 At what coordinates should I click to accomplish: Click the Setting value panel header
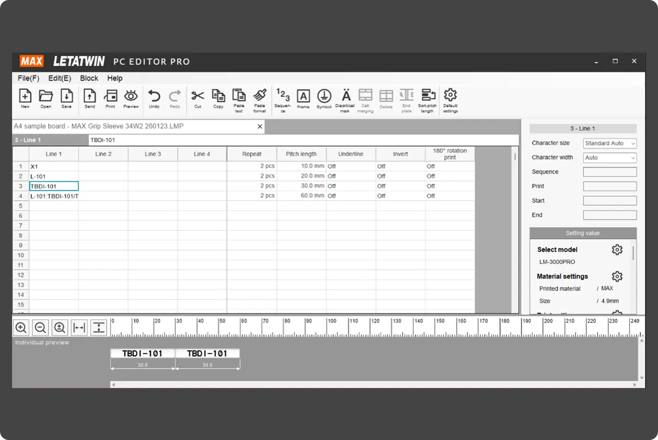click(583, 233)
